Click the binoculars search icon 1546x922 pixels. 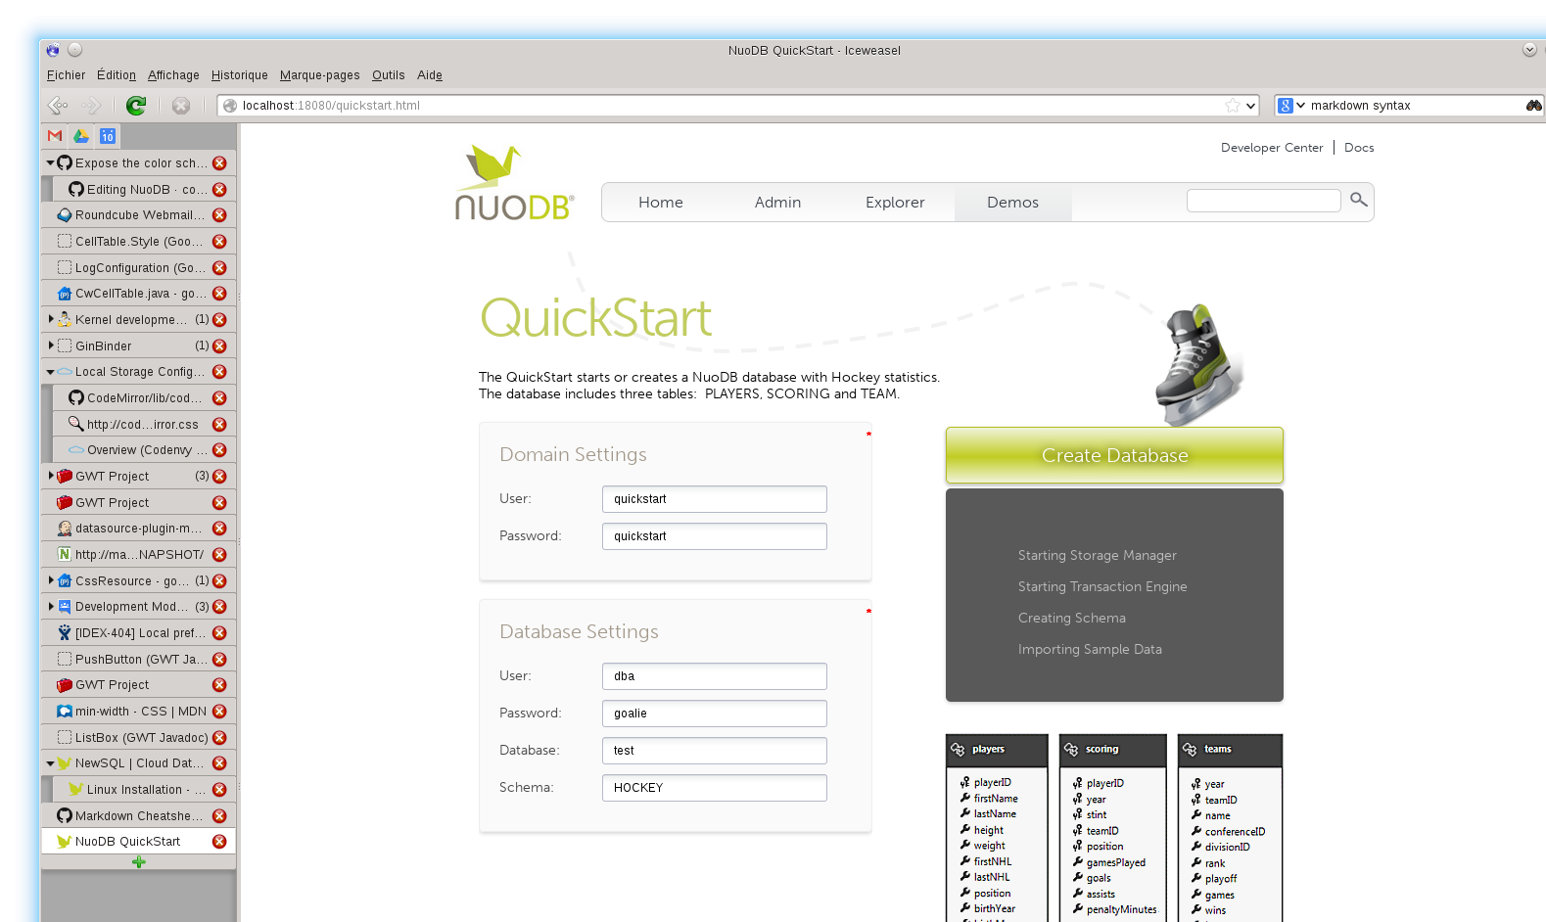[x=1534, y=106]
